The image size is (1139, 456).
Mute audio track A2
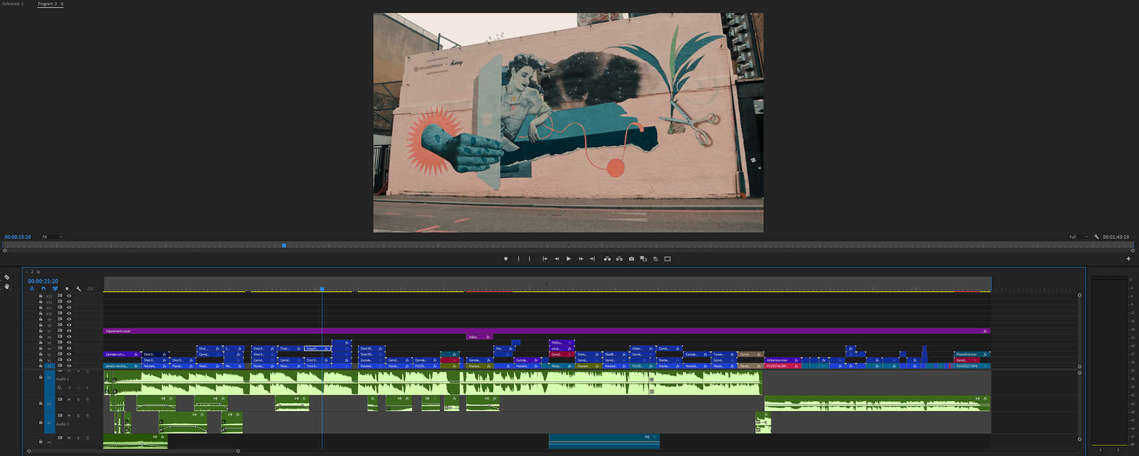tap(69, 400)
